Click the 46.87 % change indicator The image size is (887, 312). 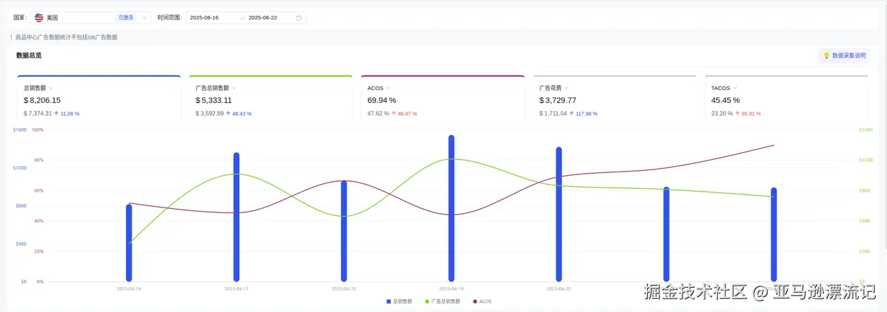point(405,113)
